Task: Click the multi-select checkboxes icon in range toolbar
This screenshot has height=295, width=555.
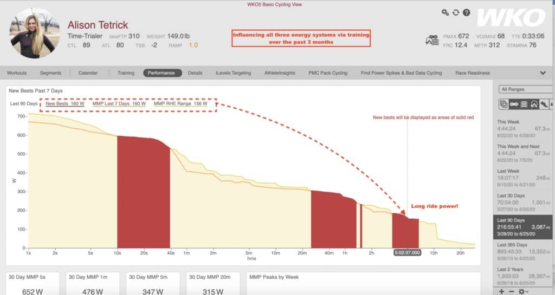Action: [x=504, y=104]
